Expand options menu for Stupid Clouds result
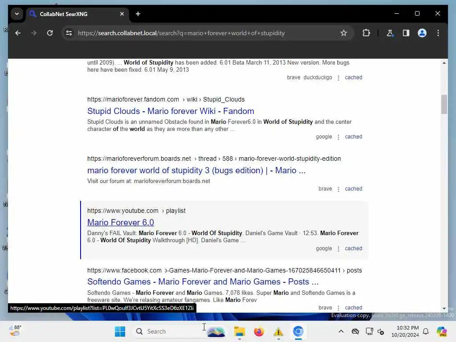 338,137
